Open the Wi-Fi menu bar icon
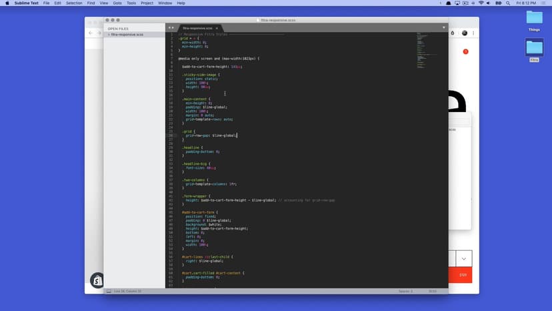This screenshot has height=311, width=552. (x=480, y=3)
